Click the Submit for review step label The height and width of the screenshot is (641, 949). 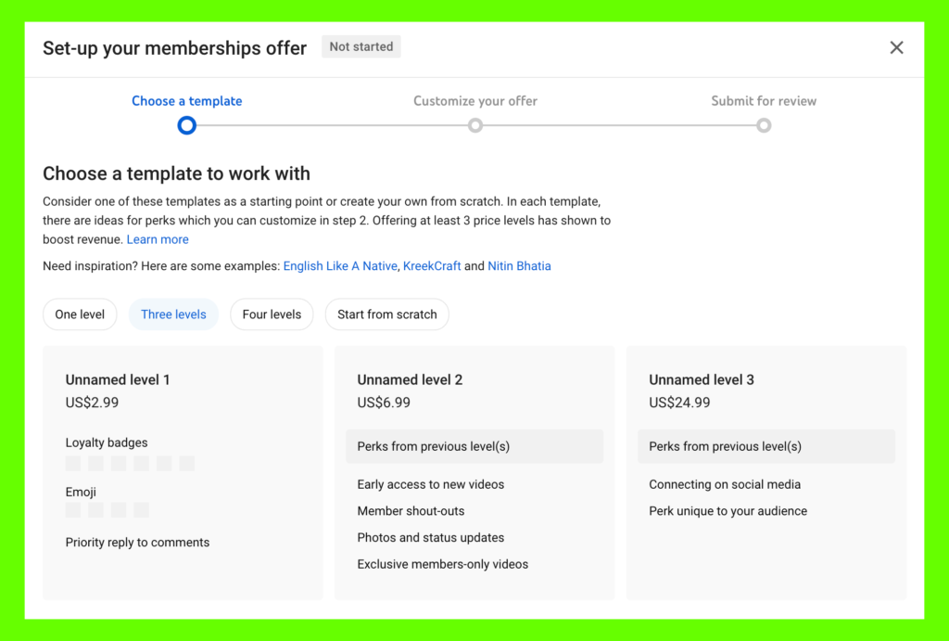[764, 101]
